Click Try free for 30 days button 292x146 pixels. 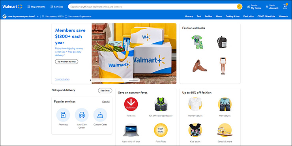click(x=66, y=62)
